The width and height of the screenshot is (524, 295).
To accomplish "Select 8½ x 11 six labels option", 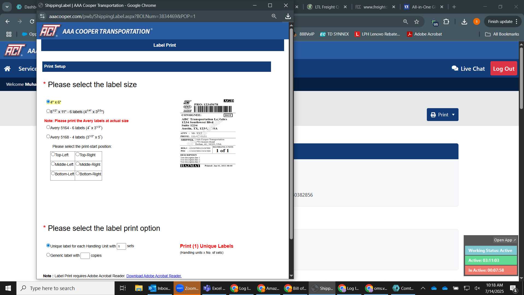I will click(x=48, y=111).
